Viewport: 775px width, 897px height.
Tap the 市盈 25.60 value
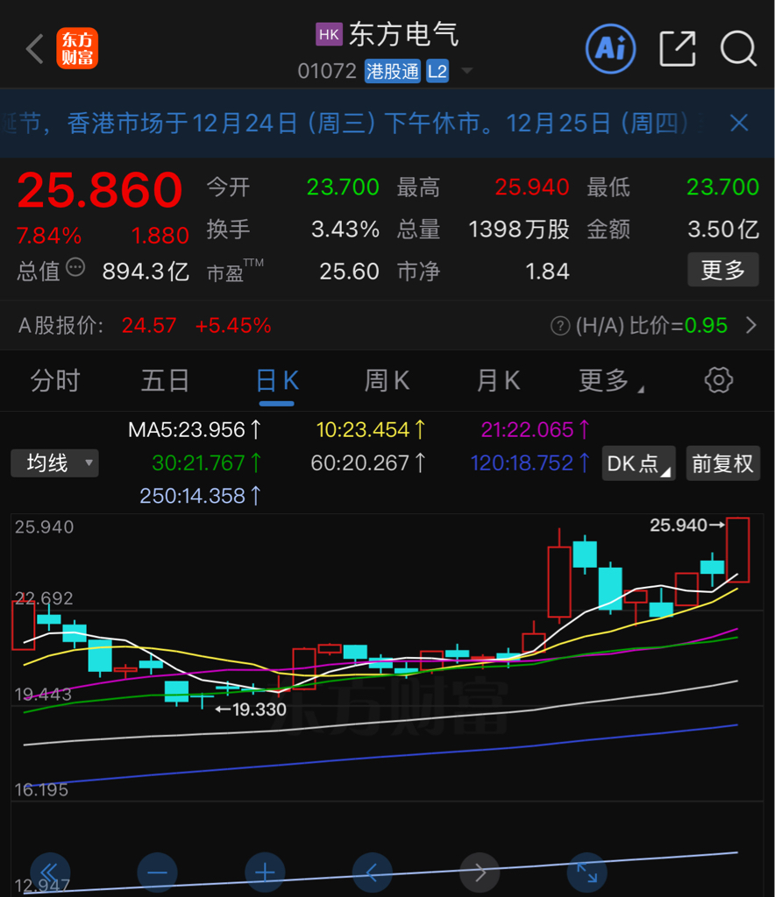tap(349, 272)
